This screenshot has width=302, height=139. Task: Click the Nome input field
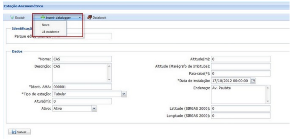82,59
